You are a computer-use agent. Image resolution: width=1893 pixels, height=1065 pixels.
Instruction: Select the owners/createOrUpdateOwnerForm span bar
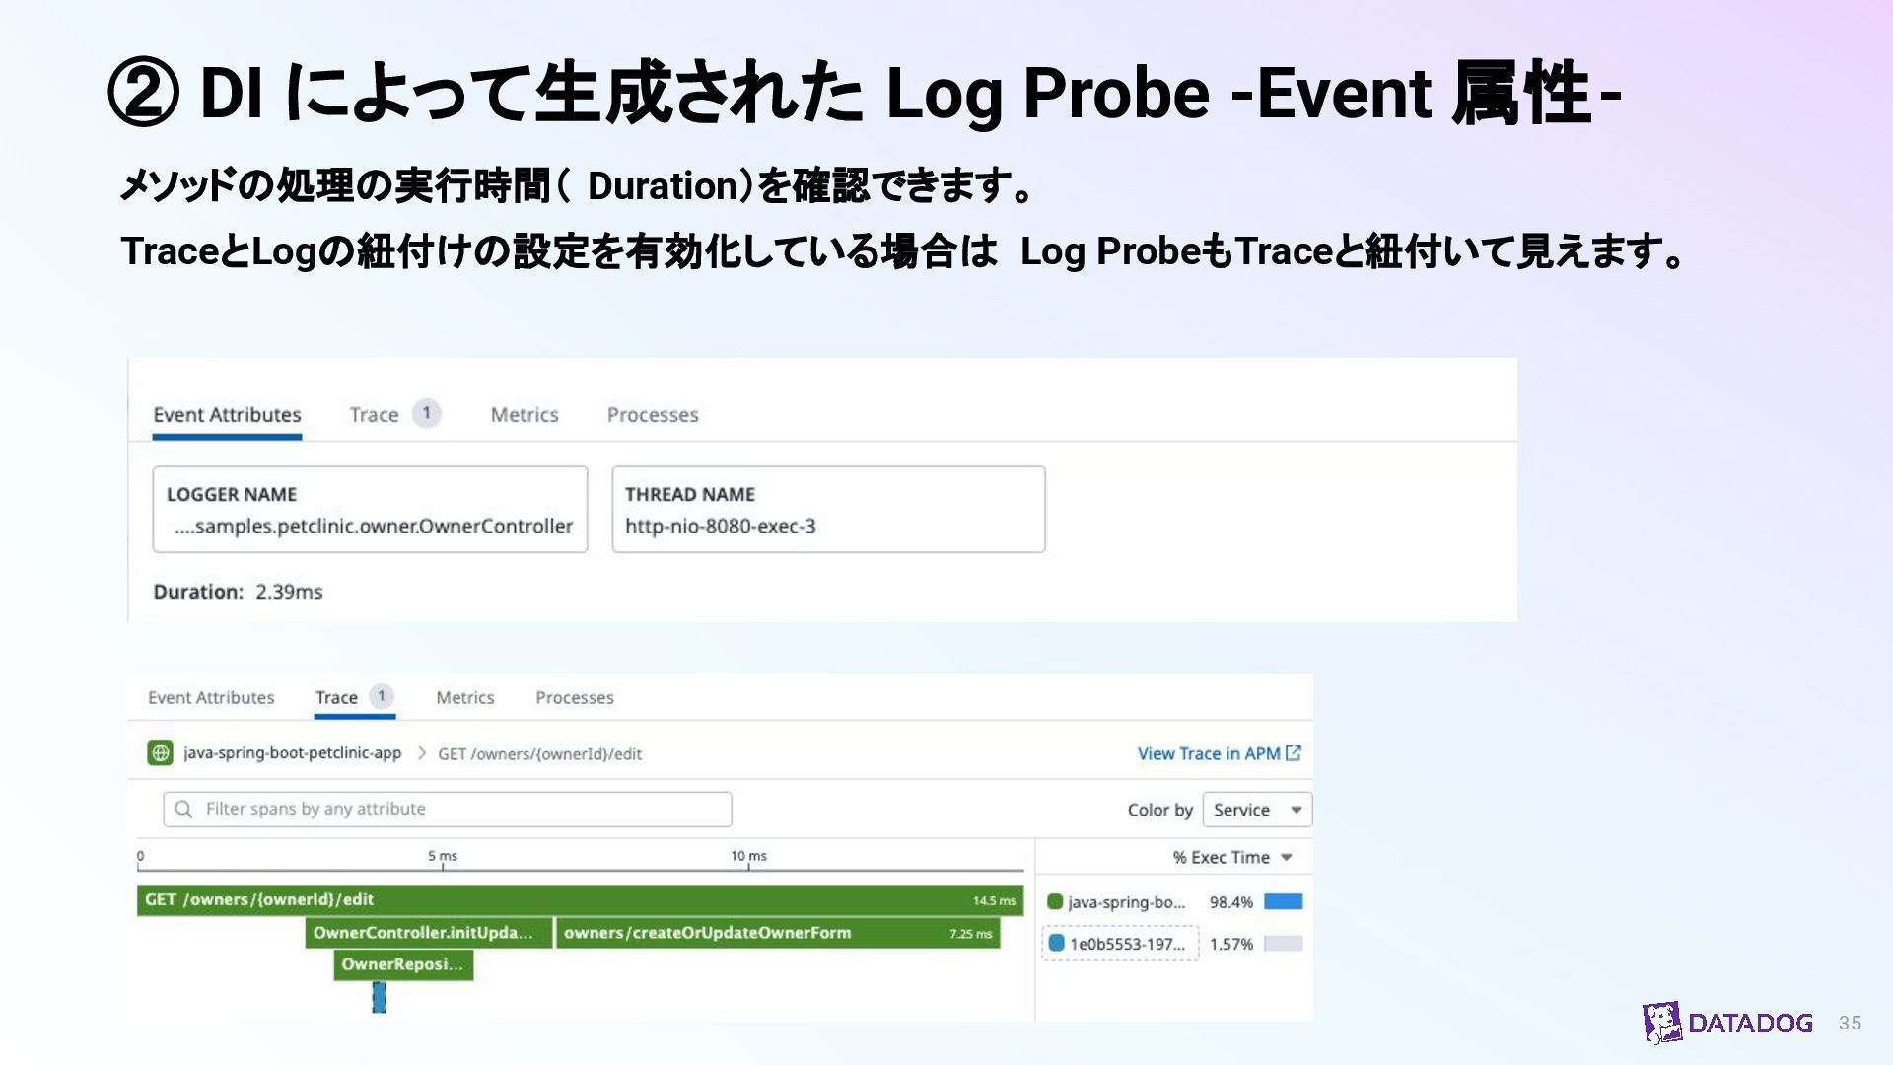coord(777,933)
